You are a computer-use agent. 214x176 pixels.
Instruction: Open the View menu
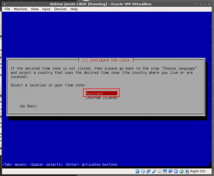click(35, 9)
